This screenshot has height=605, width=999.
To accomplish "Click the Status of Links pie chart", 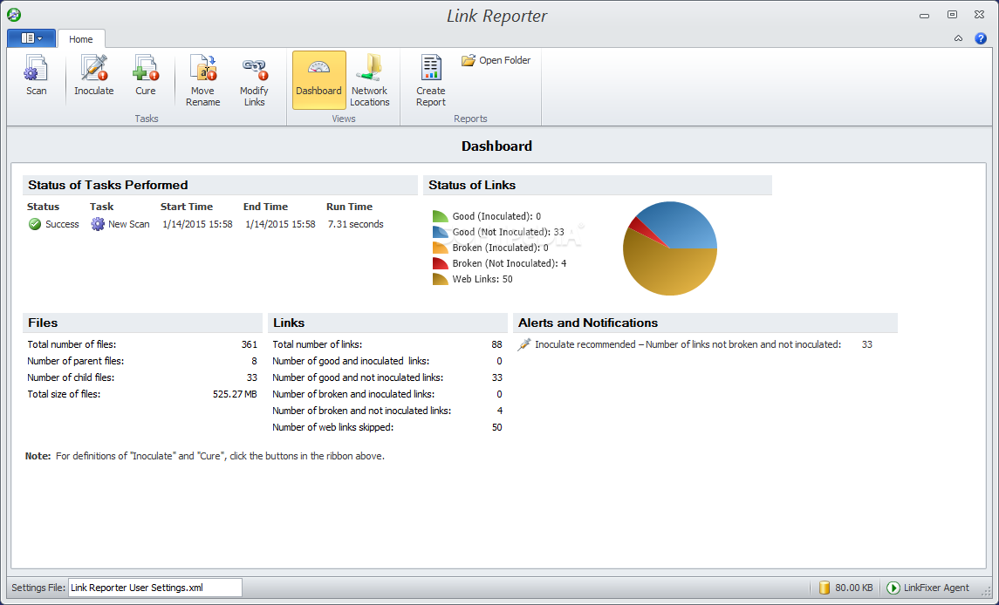I will tap(669, 248).
